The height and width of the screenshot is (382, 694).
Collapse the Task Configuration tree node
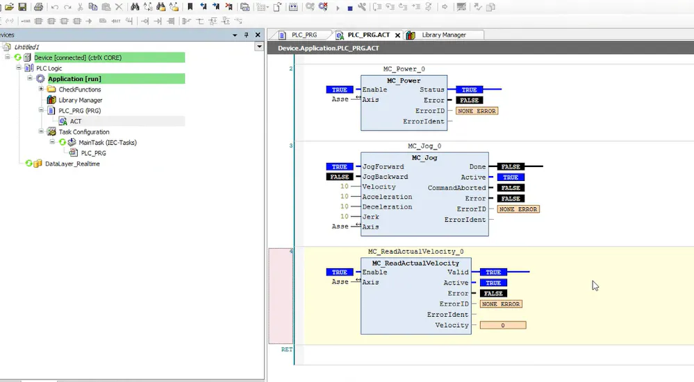41,132
